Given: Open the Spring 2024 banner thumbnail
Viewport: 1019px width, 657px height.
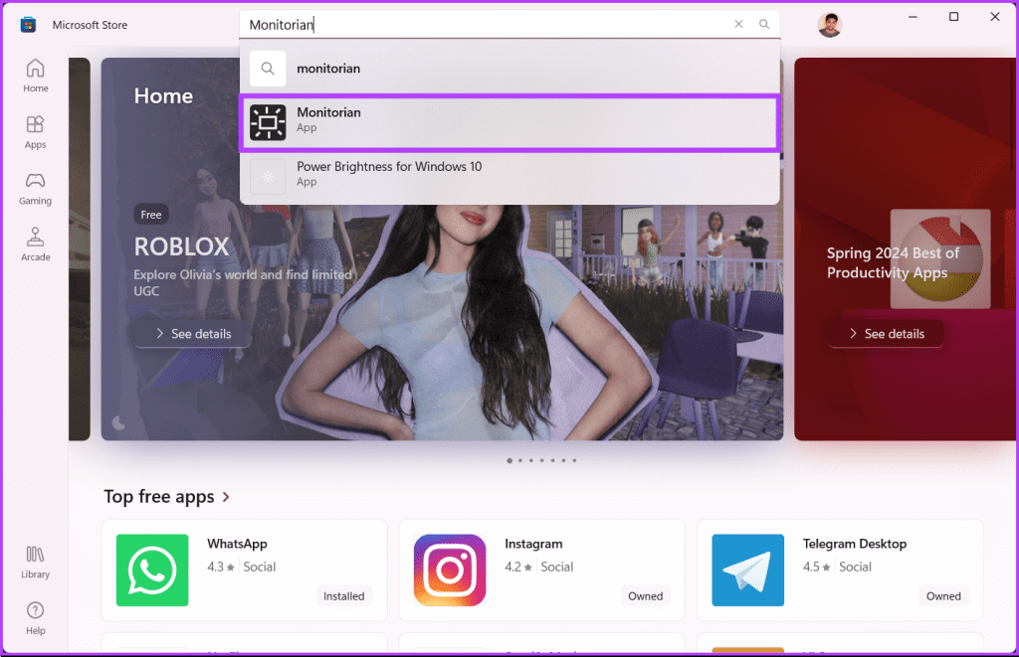Looking at the screenshot, I should pos(939,258).
